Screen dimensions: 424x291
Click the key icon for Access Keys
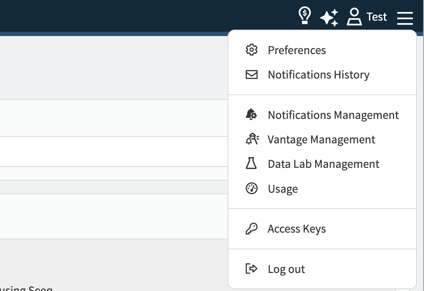[x=252, y=229]
